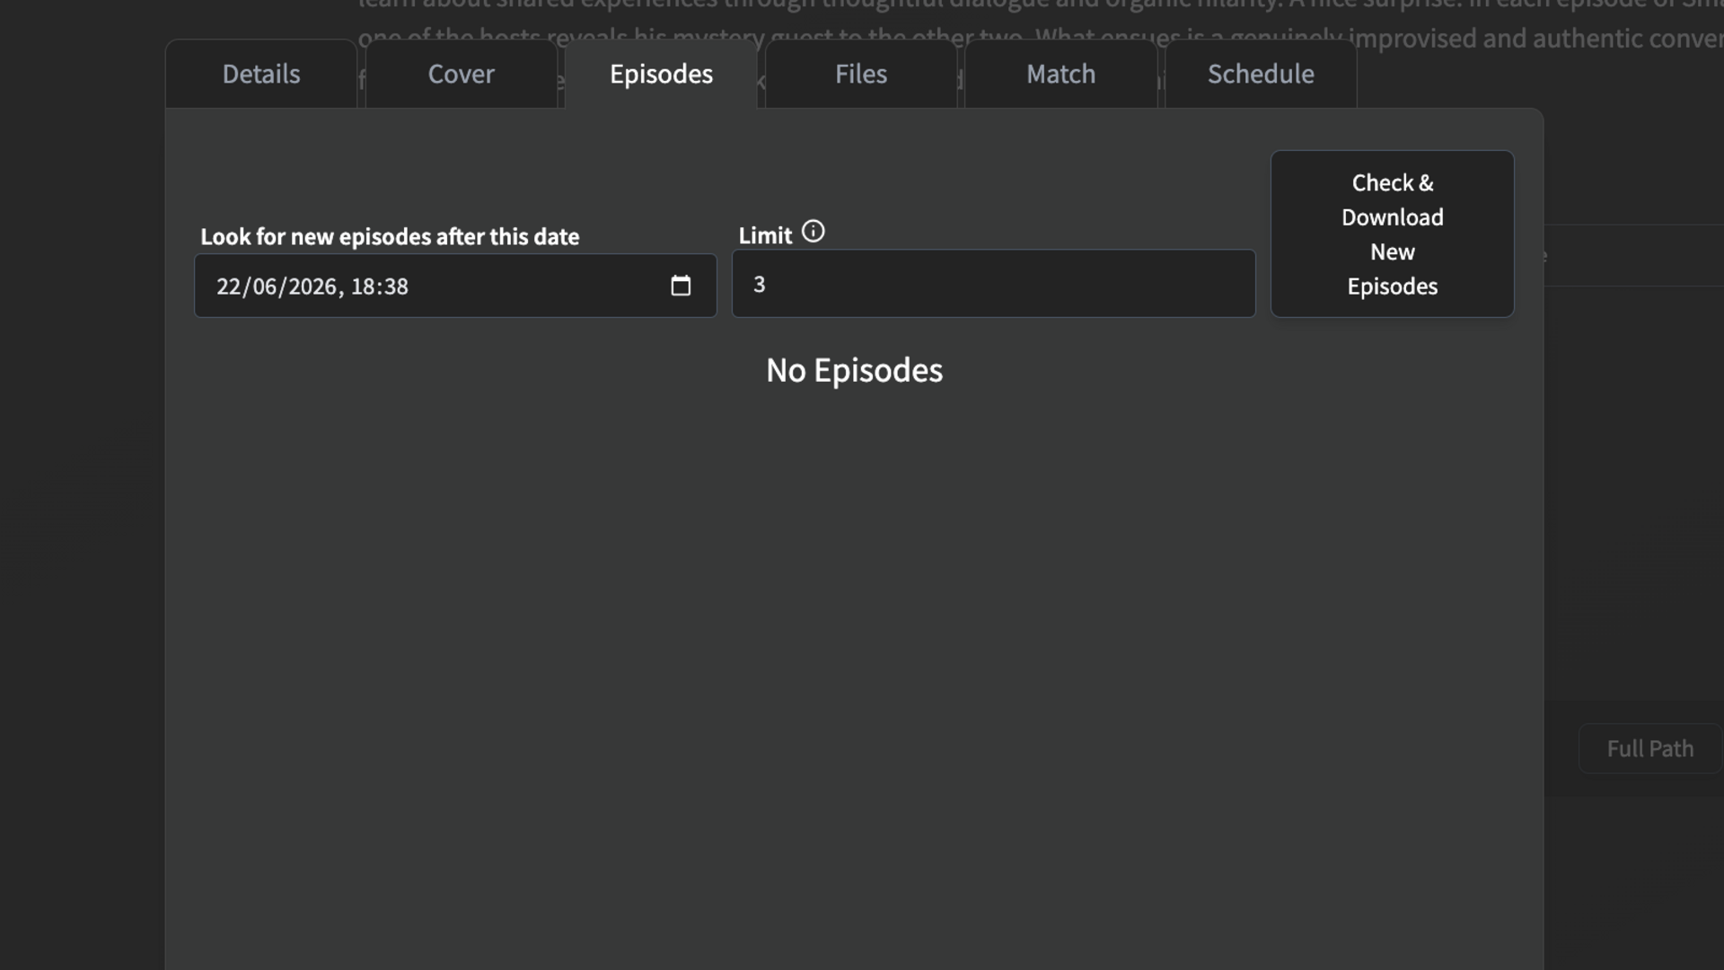Go to the Files tab
Image resolution: width=1724 pixels, height=970 pixels.
861,74
